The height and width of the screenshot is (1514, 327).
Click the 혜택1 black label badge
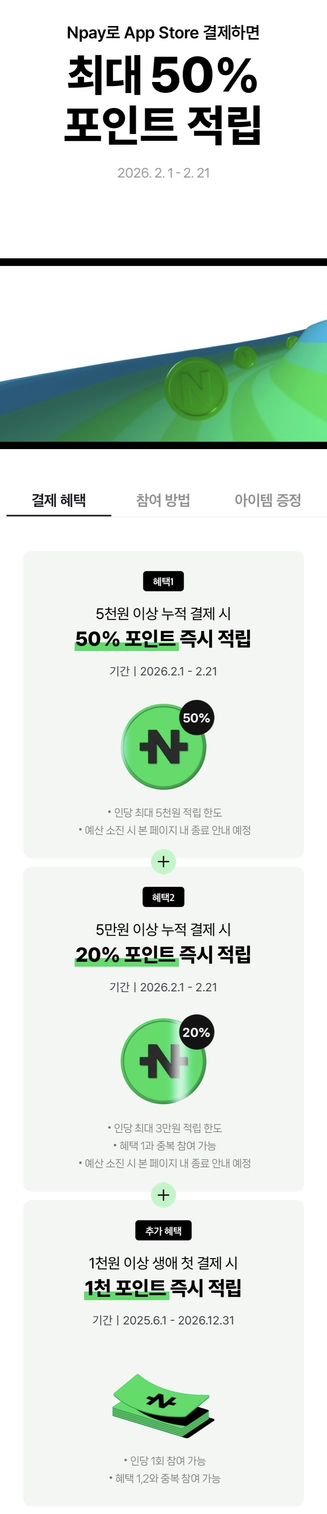pyautogui.click(x=163, y=581)
